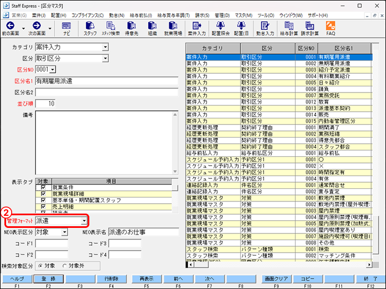The height and width of the screenshot is (289, 386).
Task: Go back with the 前の画面 arrow icon
Action: click(x=10, y=25)
